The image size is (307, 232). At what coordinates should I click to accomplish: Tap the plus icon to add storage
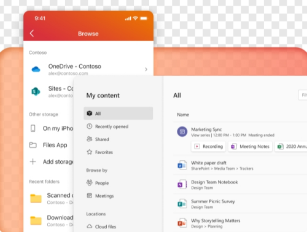[33, 161]
